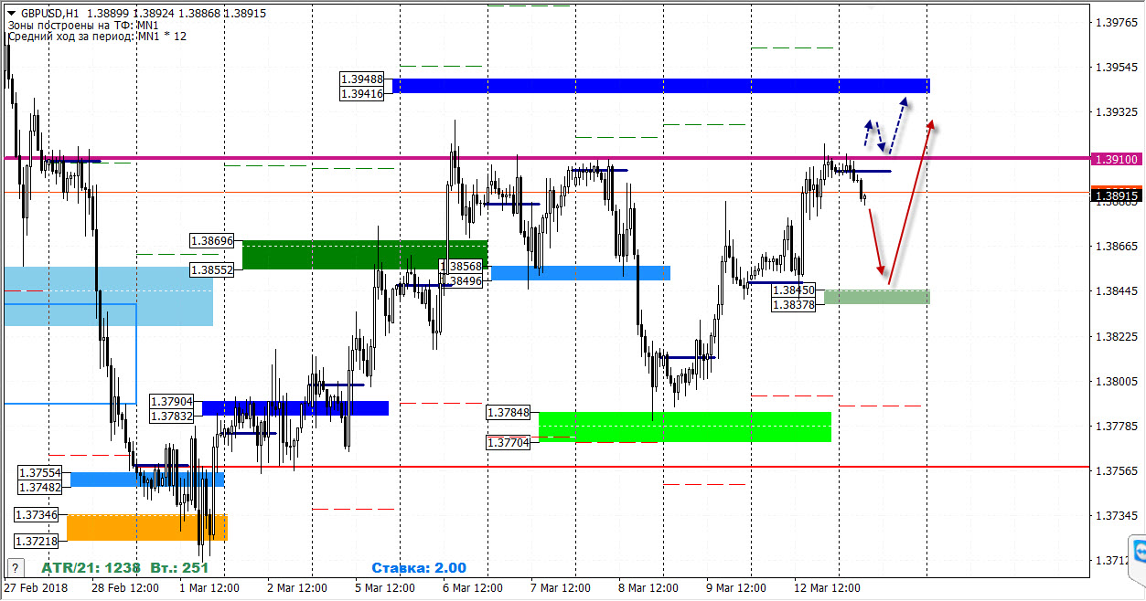This screenshot has height=601, width=1146.
Task: Click 1.38445 on the price axis
Action: (x=1118, y=291)
